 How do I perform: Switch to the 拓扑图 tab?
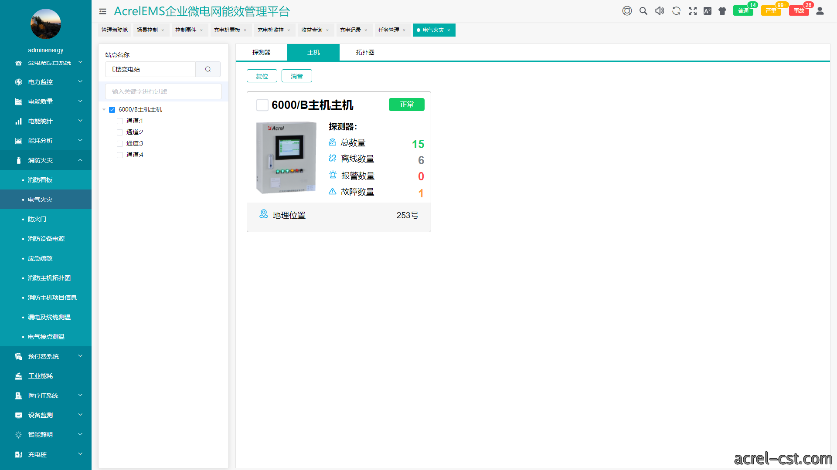[365, 52]
